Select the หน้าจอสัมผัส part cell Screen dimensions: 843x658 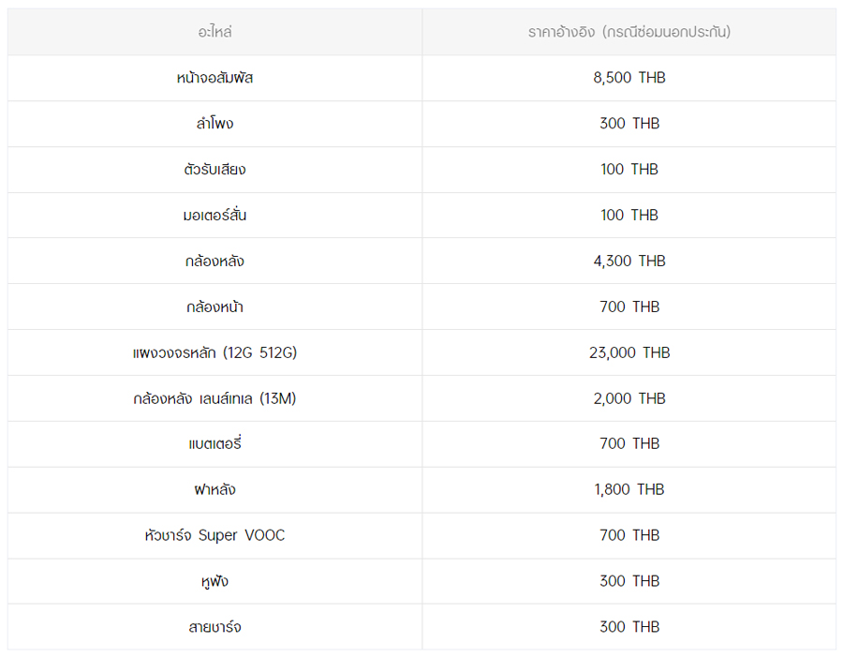214,78
